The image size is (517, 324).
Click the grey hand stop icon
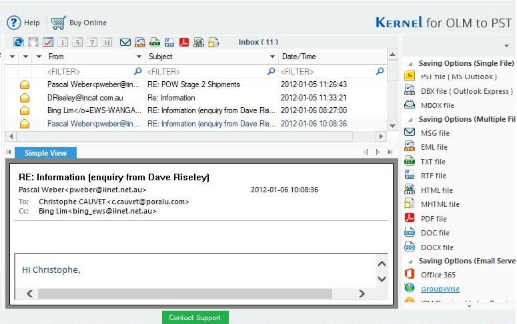pyautogui.click(x=33, y=42)
